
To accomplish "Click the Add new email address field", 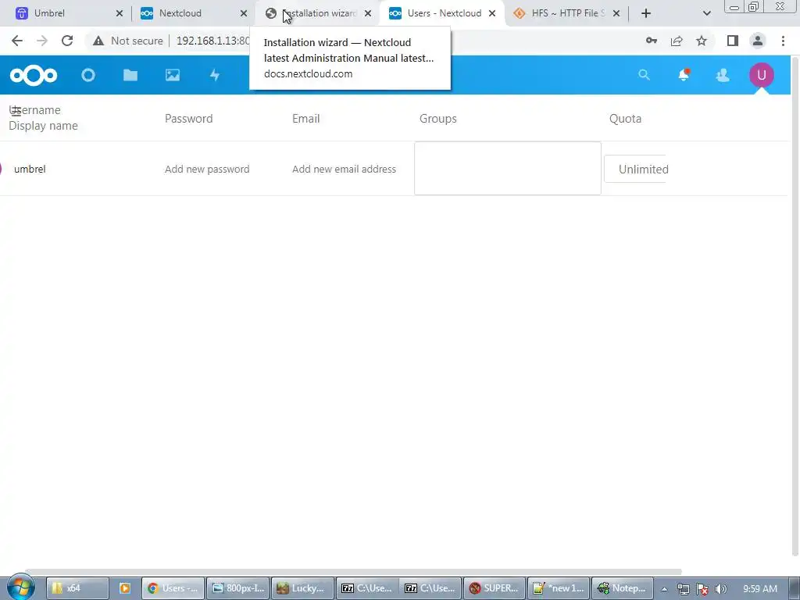I will click(344, 169).
